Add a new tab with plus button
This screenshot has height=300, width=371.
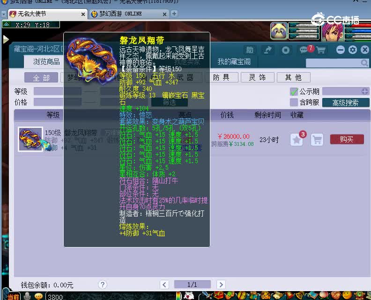tap(174, 14)
